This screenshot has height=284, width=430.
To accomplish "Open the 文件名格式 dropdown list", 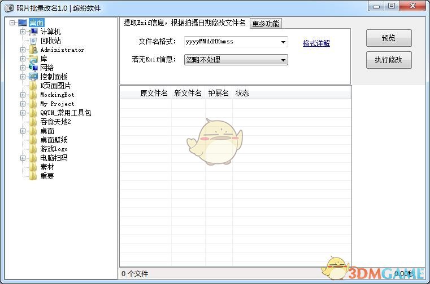I will pos(283,42).
